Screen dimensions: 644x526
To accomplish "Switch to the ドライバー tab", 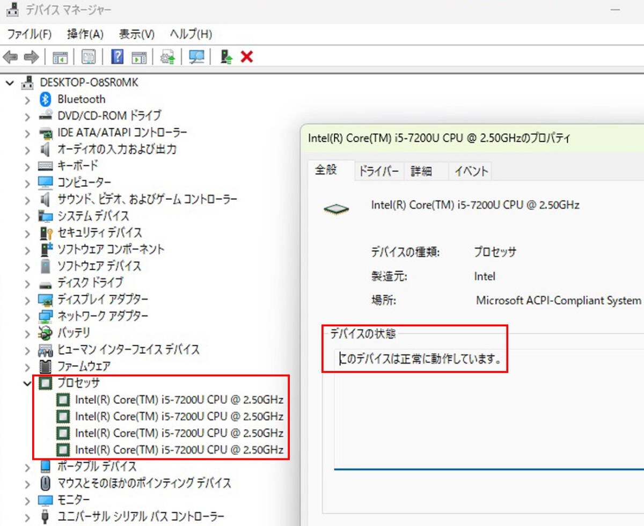I will pyautogui.click(x=379, y=171).
